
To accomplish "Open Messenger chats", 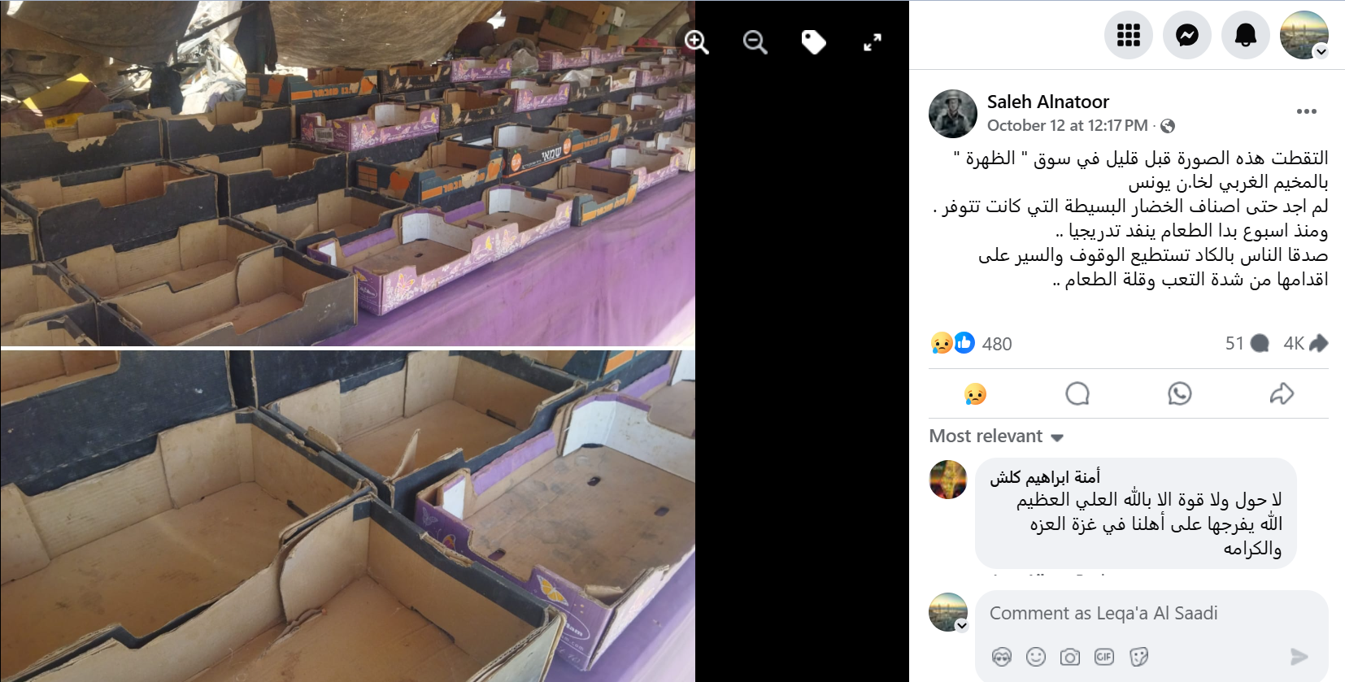I will pyautogui.click(x=1186, y=35).
